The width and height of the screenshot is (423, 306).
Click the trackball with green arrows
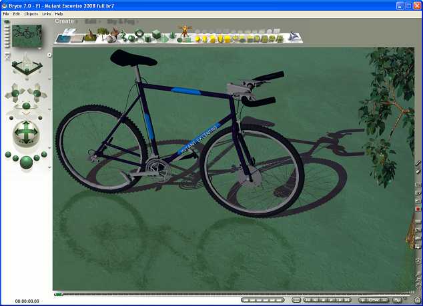point(26,133)
